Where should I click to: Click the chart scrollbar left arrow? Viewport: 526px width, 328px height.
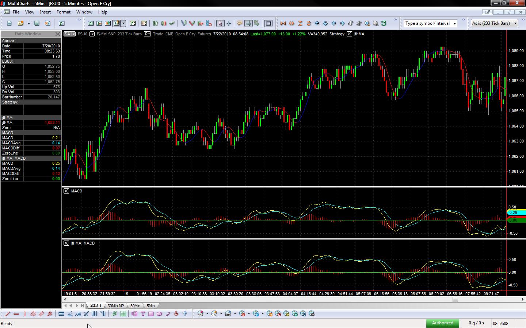pos(65,300)
